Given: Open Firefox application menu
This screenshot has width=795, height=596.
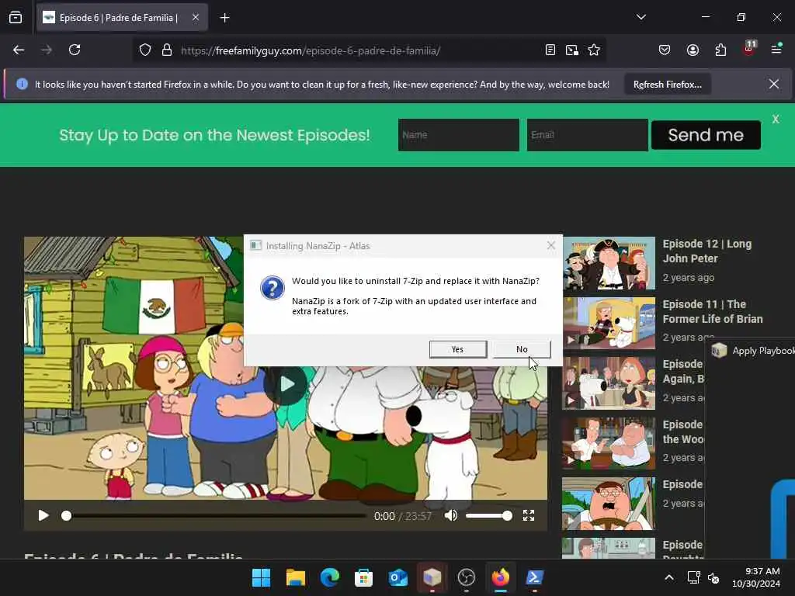Looking at the screenshot, I should tap(776, 49).
